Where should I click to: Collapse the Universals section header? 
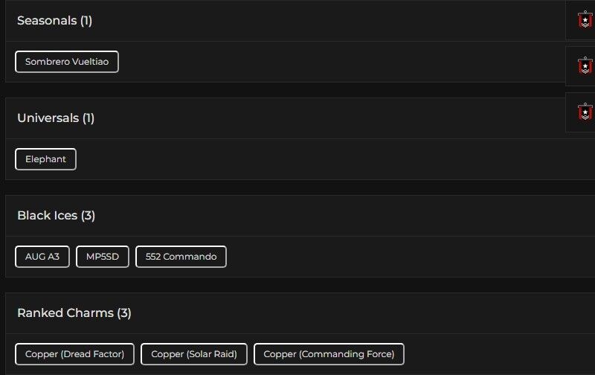click(x=56, y=118)
